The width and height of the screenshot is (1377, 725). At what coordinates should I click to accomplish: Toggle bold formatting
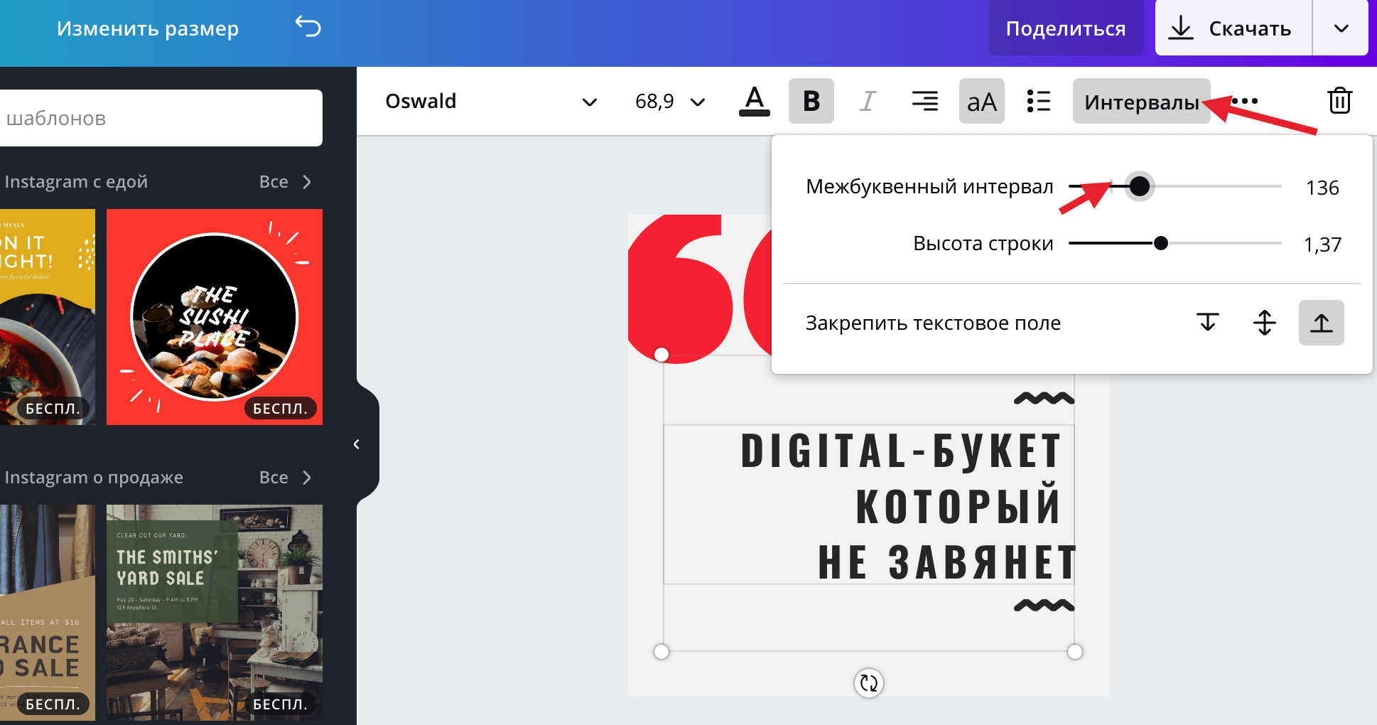click(811, 101)
